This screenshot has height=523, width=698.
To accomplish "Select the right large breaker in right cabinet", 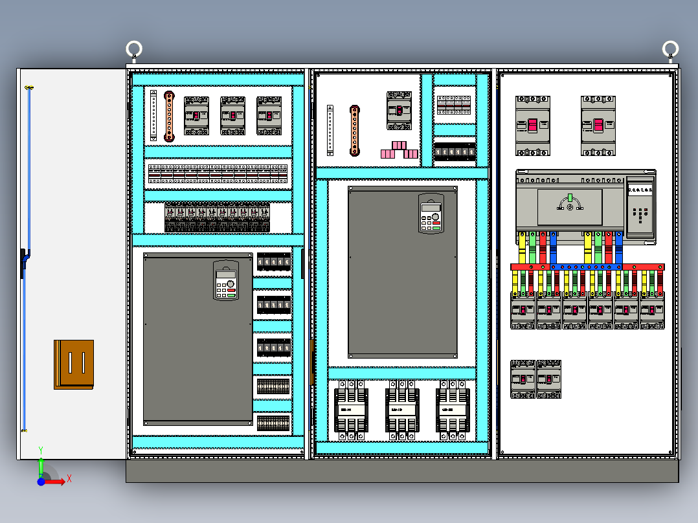I will click(x=598, y=126).
